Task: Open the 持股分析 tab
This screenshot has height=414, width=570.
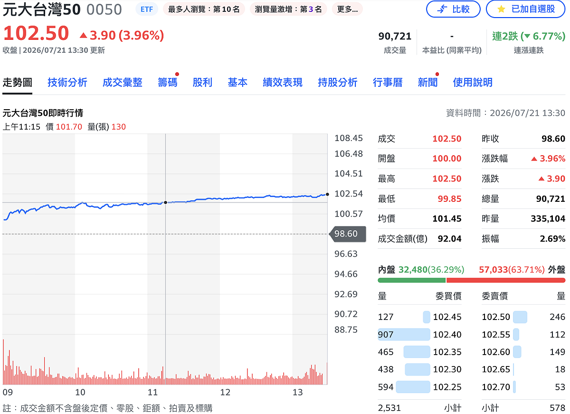Action: 338,82
